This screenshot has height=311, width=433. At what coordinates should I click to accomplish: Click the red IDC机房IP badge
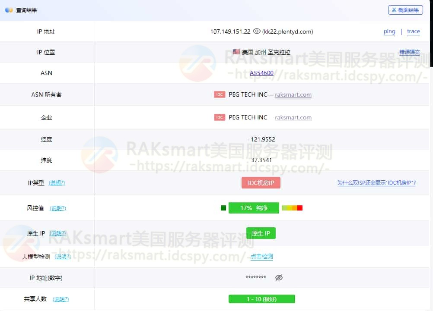[261, 182]
